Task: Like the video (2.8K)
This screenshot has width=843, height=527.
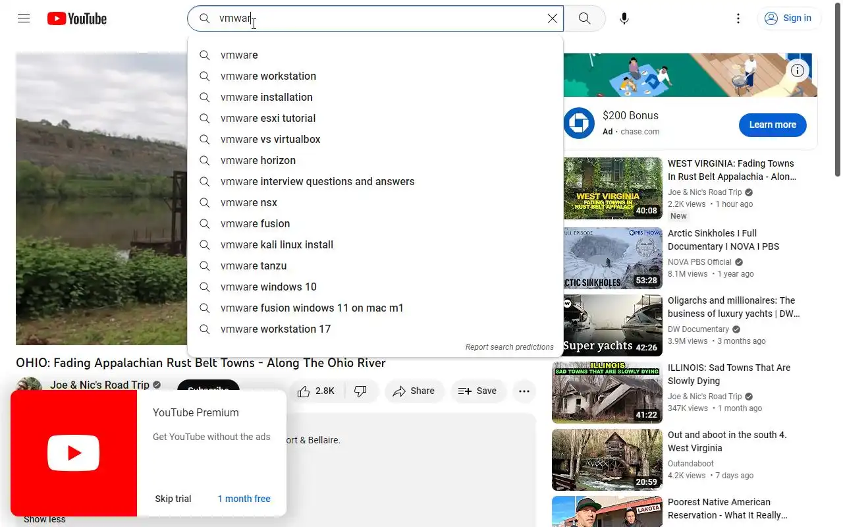Action: pos(316,391)
